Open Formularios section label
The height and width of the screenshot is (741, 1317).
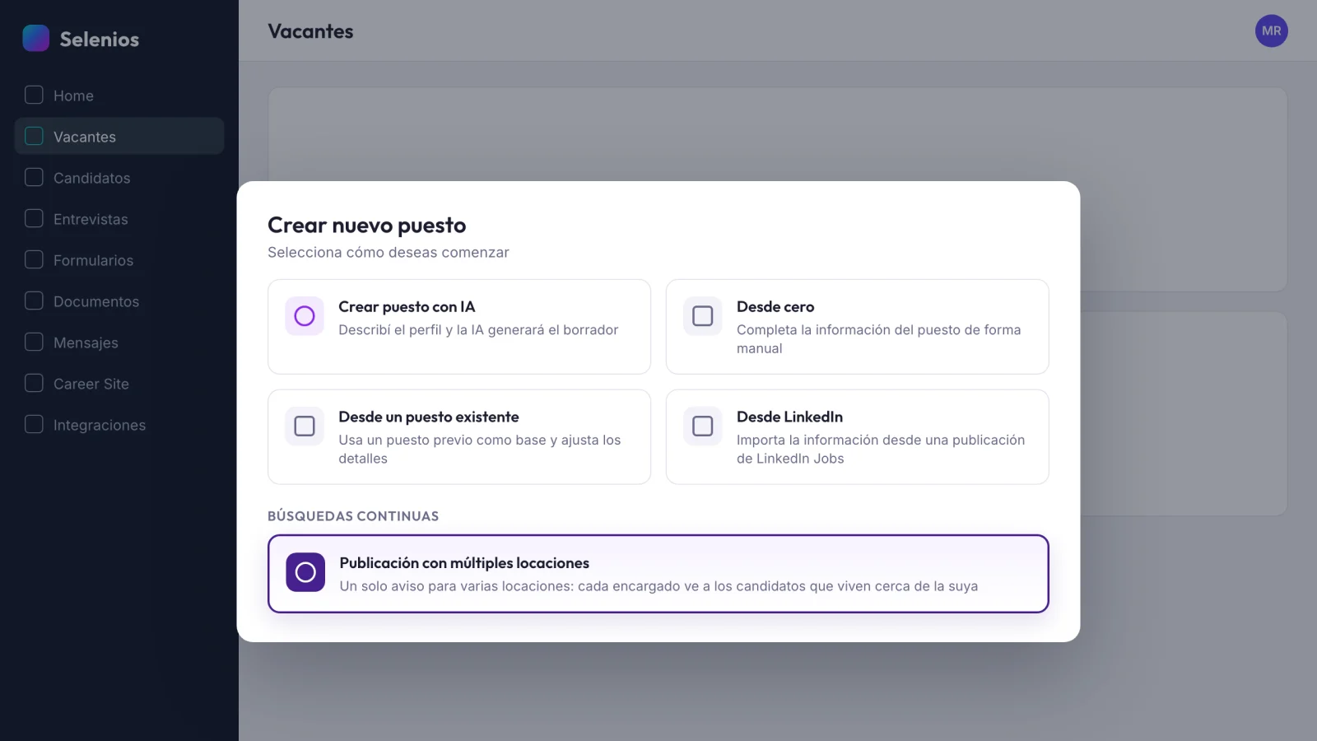pos(93,260)
